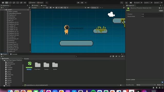Toggle favorites star in Project toolbar
Screen dimensions: 164x92
tap(119, 56)
